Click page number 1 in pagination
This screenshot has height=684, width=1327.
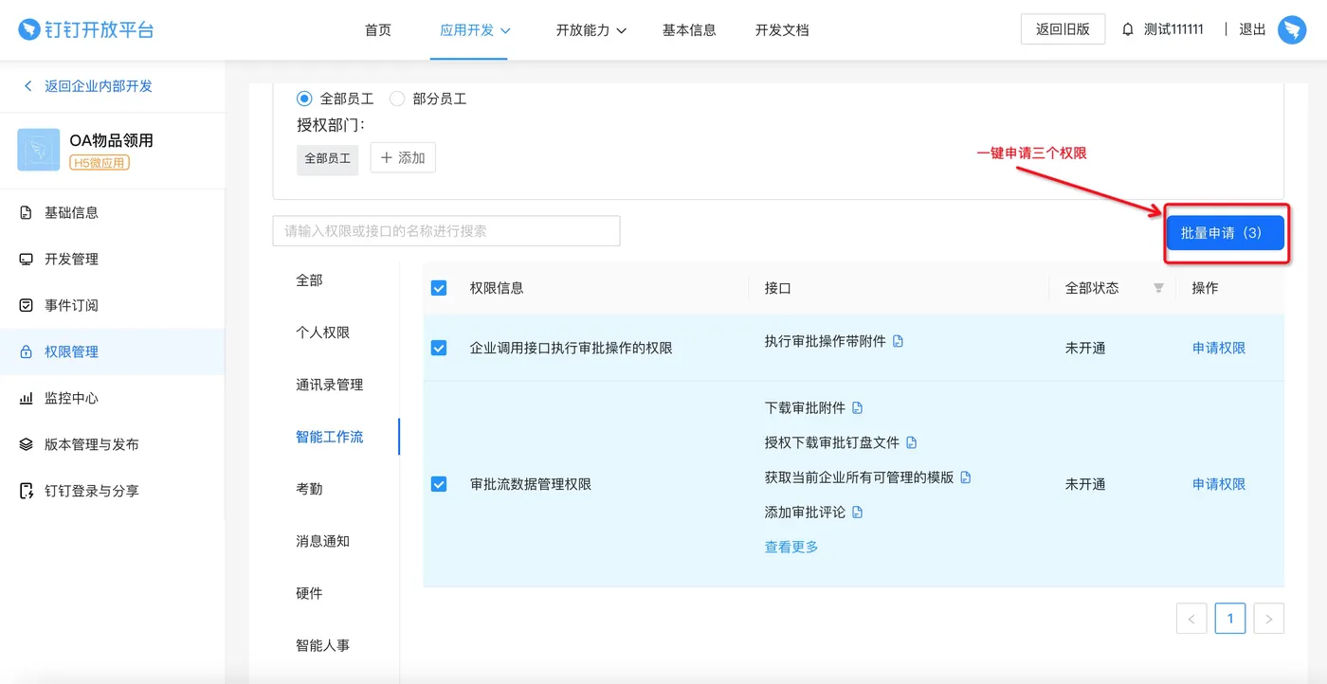(1230, 619)
